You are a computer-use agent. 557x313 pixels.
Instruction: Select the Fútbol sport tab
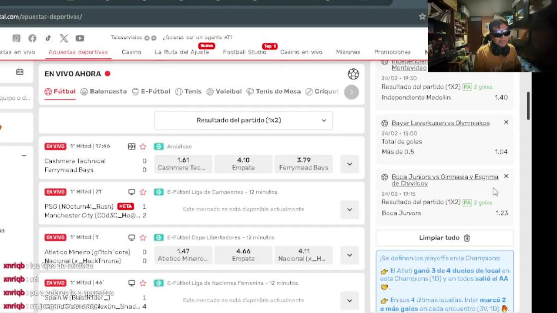[60, 92]
